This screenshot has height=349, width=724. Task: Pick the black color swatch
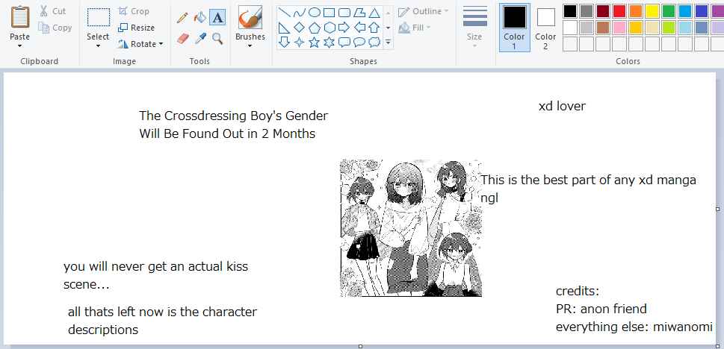pos(570,11)
